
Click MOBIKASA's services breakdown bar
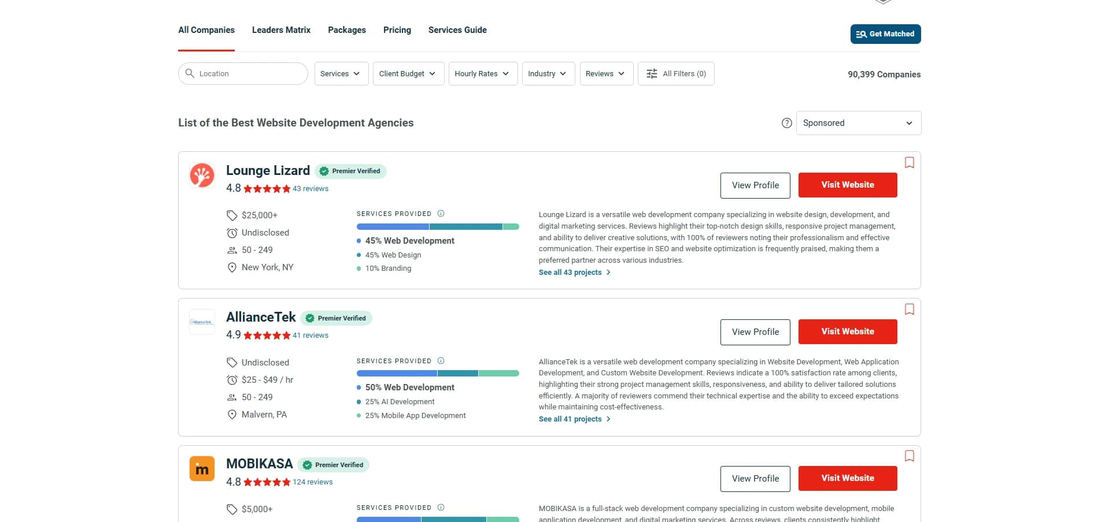(438, 520)
